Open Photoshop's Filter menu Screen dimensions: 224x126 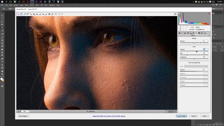37,5
